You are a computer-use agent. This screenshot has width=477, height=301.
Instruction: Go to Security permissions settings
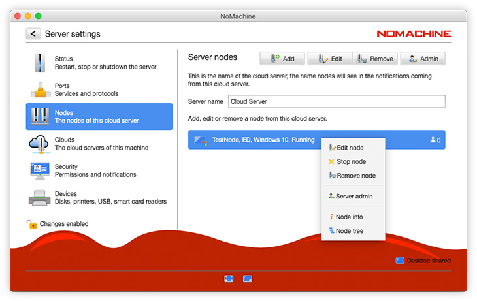(98, 170)
